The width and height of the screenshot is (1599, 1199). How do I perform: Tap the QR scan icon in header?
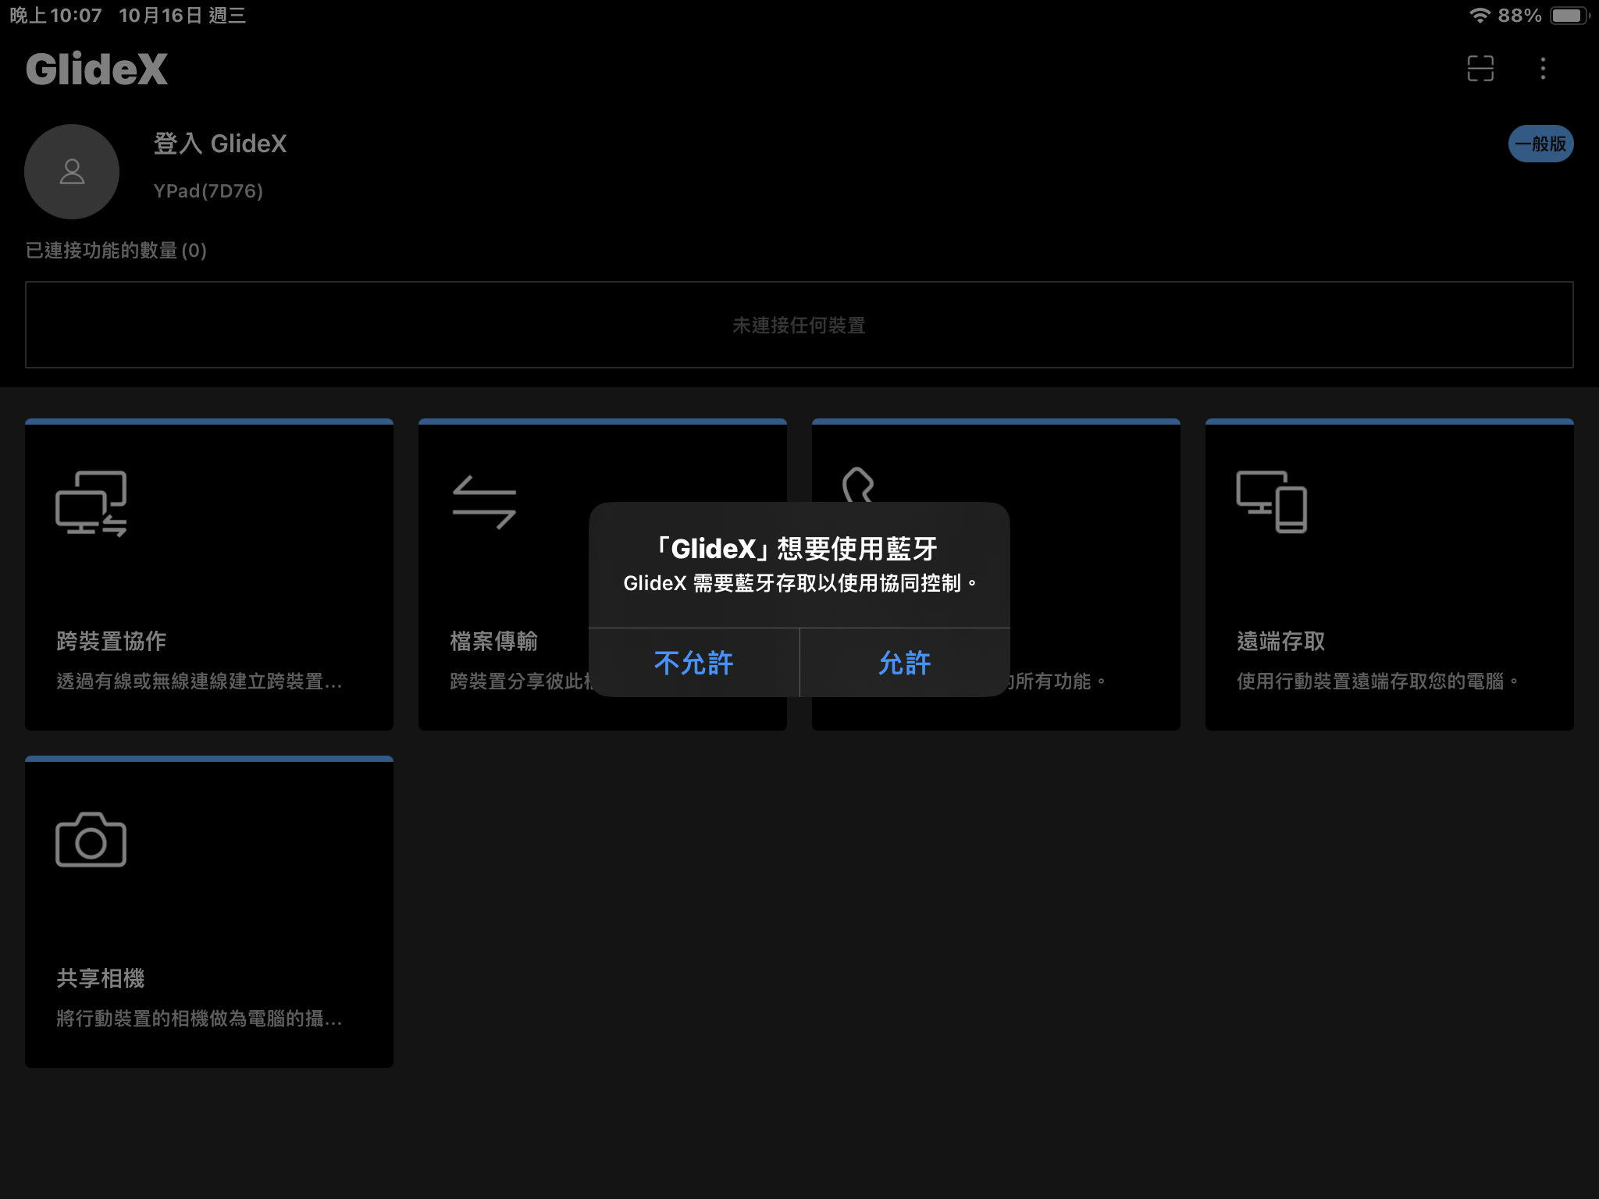(x=1480, y=69)
